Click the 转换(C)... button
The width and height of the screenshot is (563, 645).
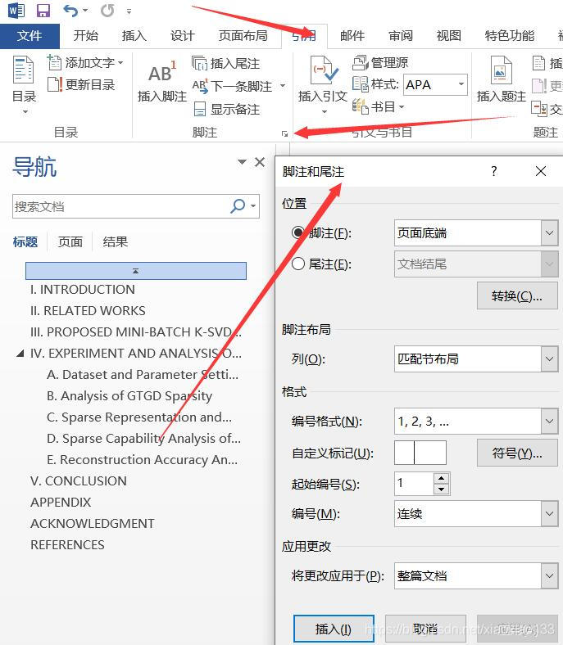(517, 295)
